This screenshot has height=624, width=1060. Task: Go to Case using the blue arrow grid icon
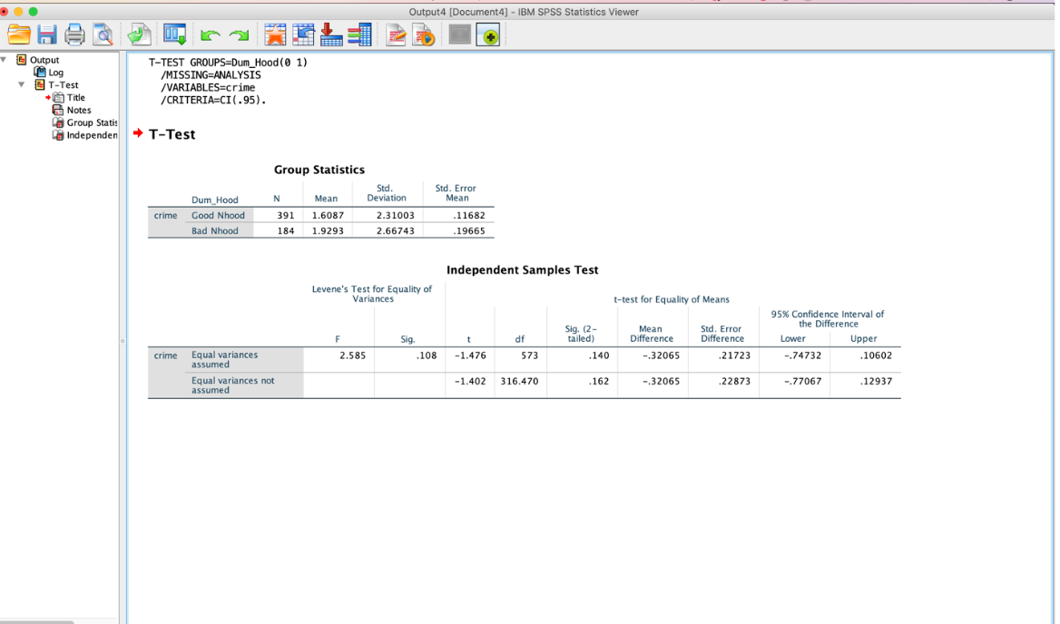point(303,34)
